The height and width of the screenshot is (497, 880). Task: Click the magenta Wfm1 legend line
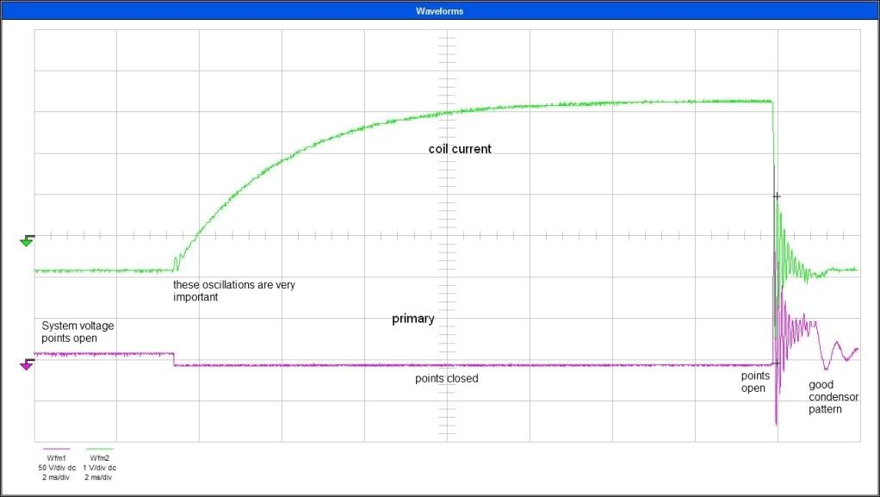pos(56,450)
